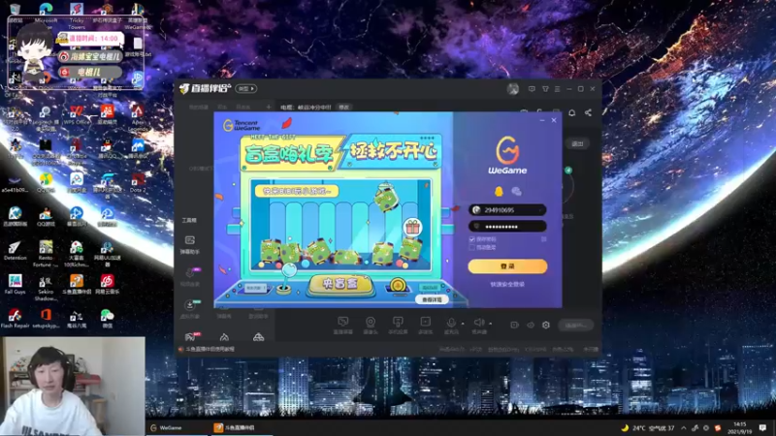776x436 pixels.
Task: Click the account field showing 294910695
Action: 507,210
